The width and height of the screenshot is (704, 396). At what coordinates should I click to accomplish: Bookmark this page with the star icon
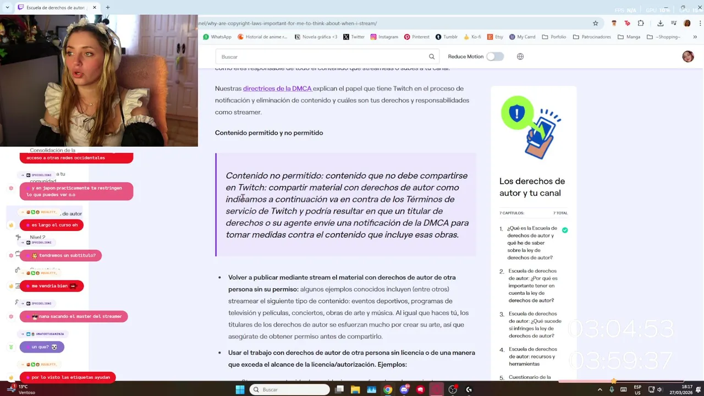click(x=595, y=23)
